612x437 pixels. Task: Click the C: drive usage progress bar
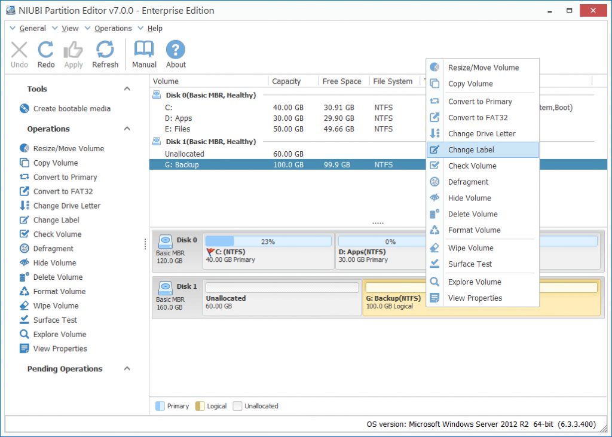pos(268,240)
